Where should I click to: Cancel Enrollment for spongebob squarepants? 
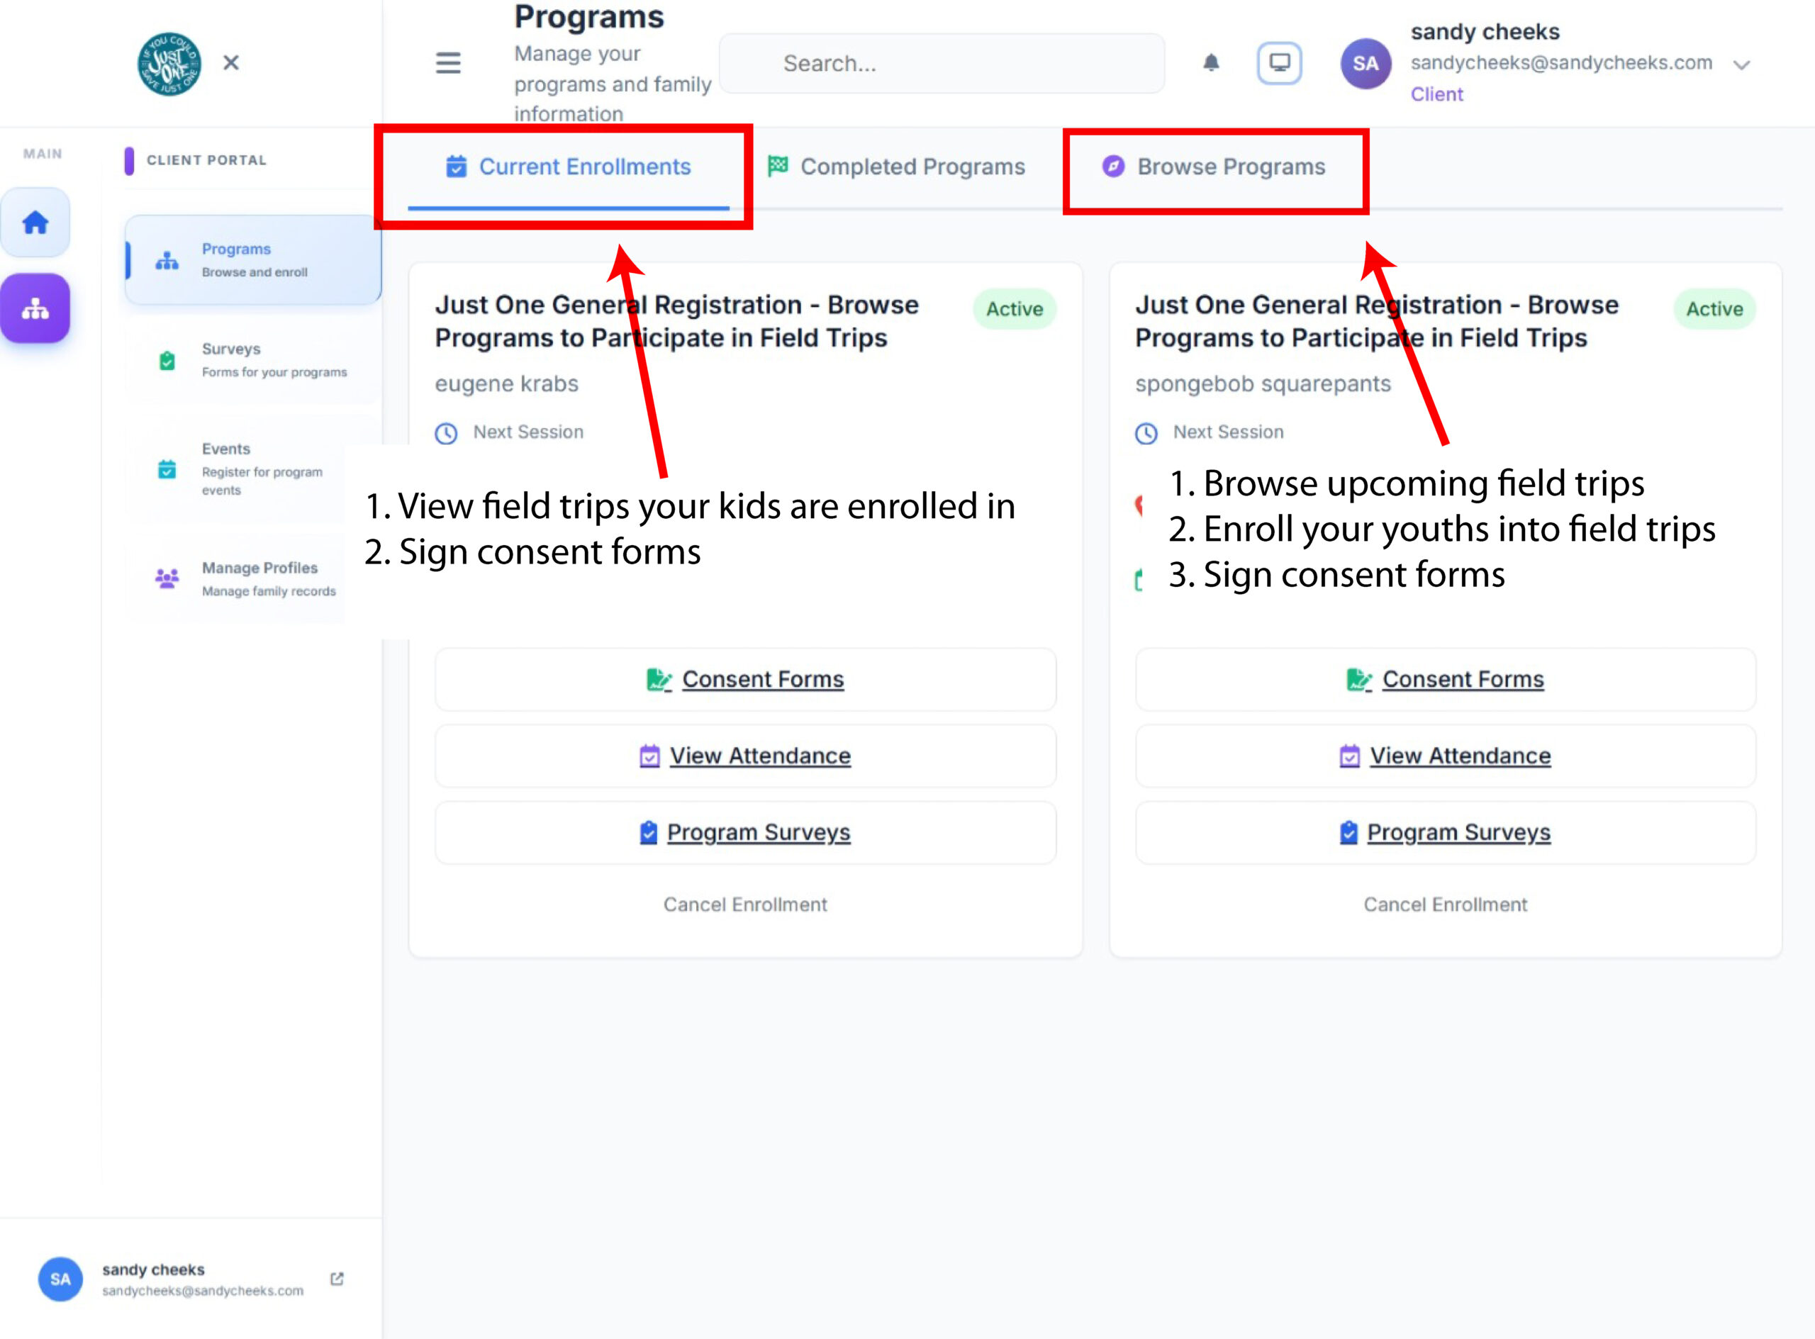(x=1444, y=904)
